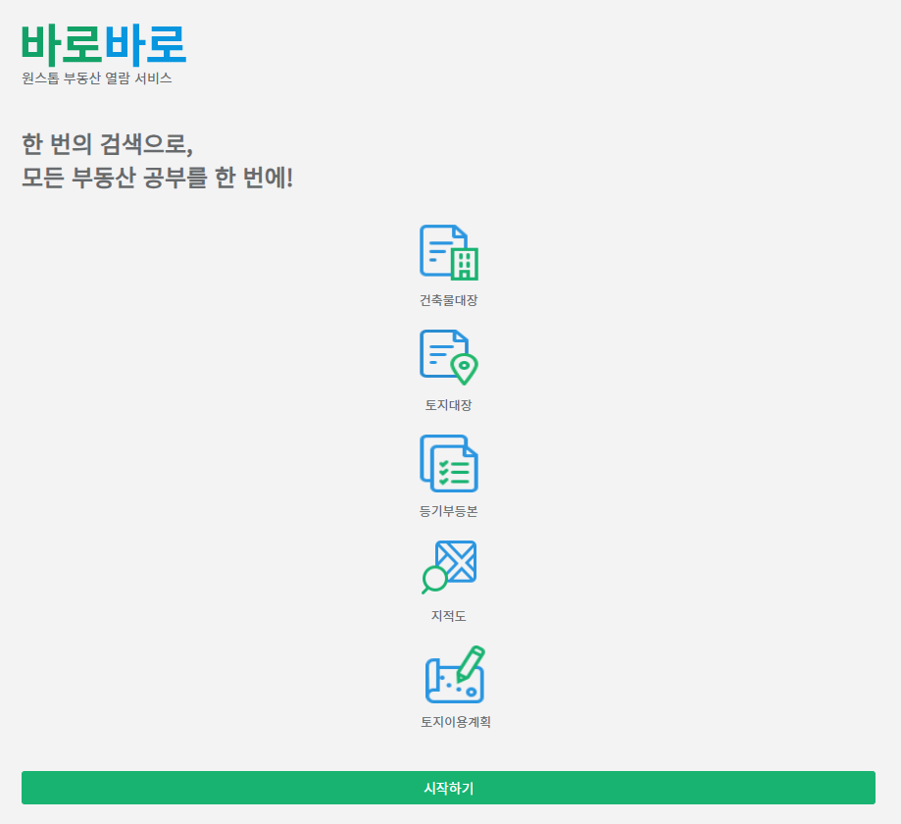Click the 등기부등본 label text
The image size is (901, 824).
click(x=449, y=511)
